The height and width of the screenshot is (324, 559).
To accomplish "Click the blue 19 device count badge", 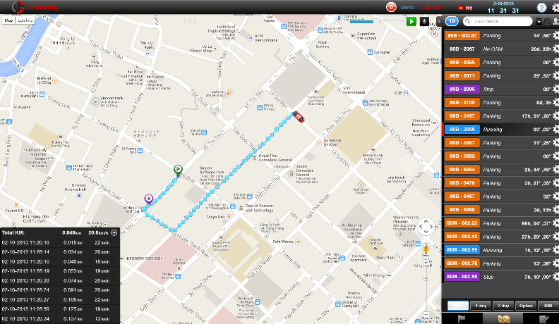I will click(x=452, y=21).
